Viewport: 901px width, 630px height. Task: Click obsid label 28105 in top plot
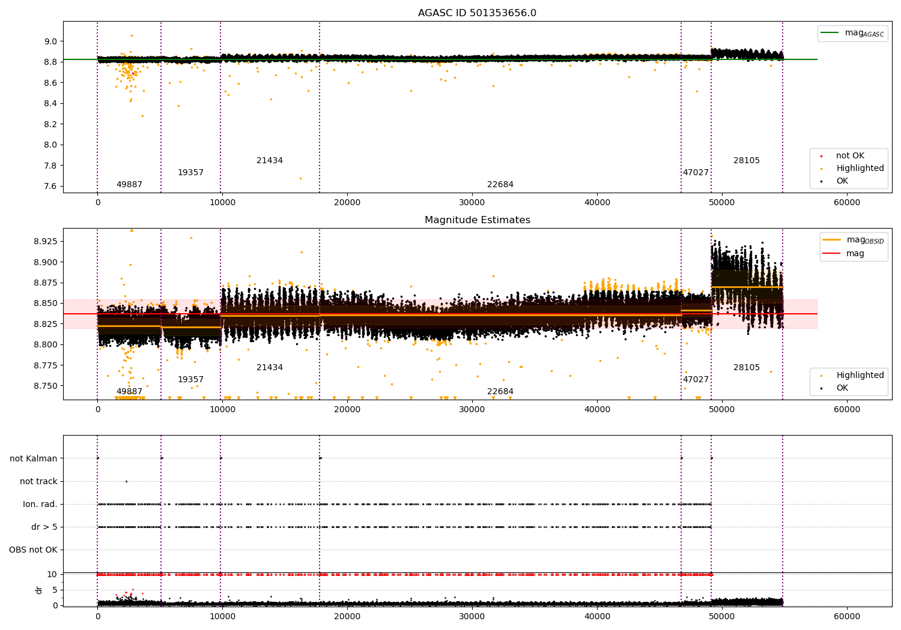[747, 160]
